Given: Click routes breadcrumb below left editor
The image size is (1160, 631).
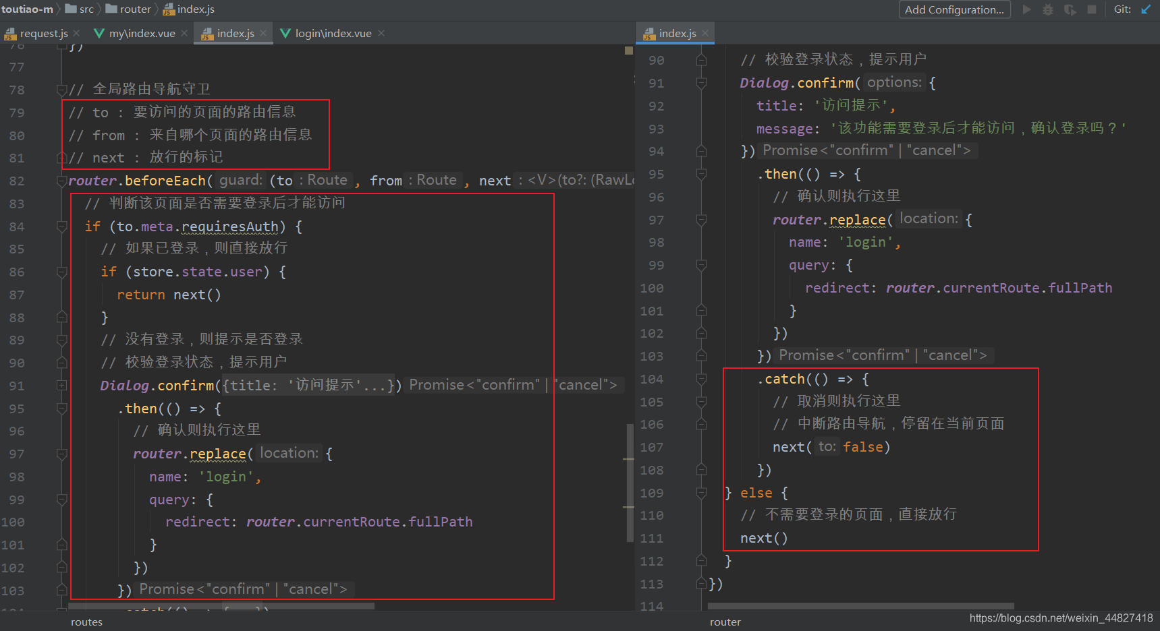Looking at the screenshot, I should click(86, 622).
